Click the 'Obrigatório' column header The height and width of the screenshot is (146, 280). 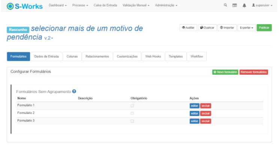tap(139, 98)
